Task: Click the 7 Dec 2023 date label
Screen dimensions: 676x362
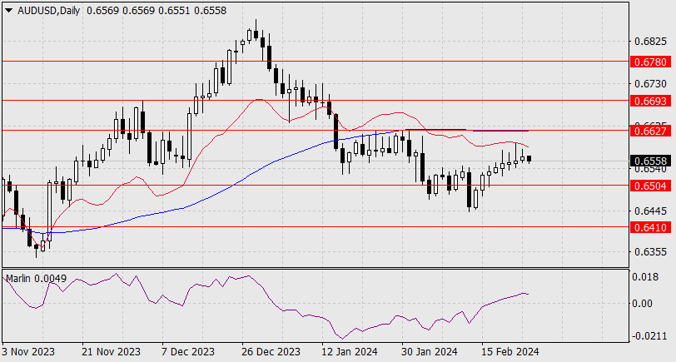Action: [188, 352]
